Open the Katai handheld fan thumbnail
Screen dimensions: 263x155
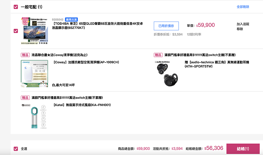pos(34,116)
